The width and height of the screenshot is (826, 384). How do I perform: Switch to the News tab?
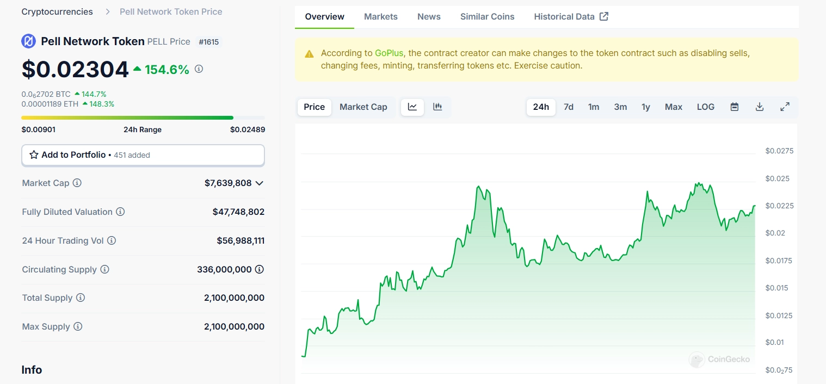429,16
